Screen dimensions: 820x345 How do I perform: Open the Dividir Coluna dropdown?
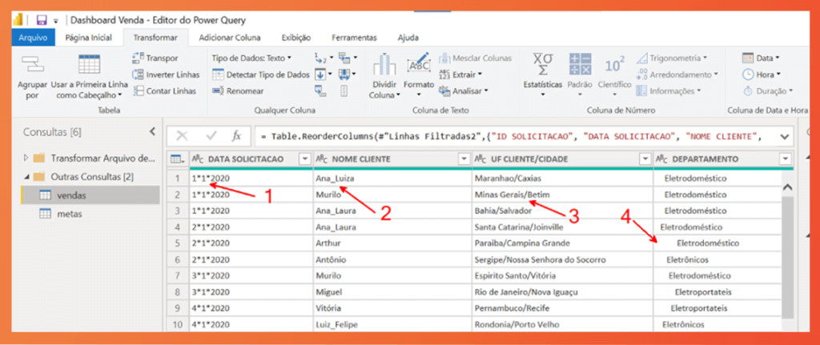[x=385, y=90]
